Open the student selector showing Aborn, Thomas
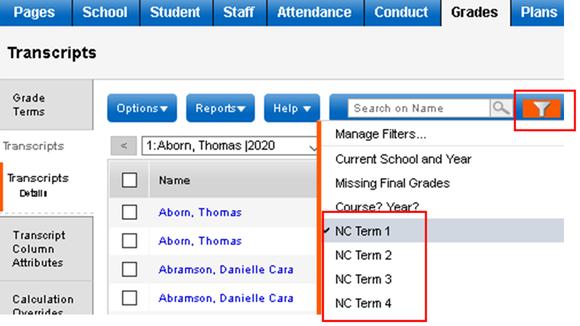The image size is (580, 326). point(230,146)
